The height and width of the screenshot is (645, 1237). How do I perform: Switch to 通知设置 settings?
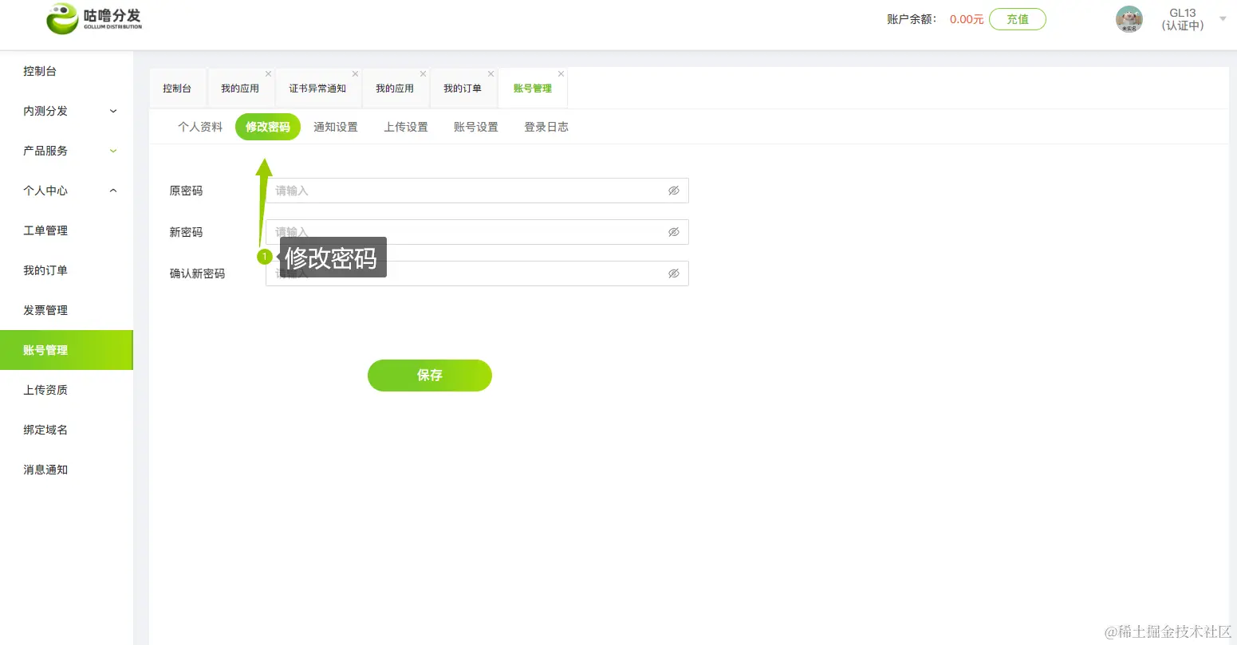(336, 126)
